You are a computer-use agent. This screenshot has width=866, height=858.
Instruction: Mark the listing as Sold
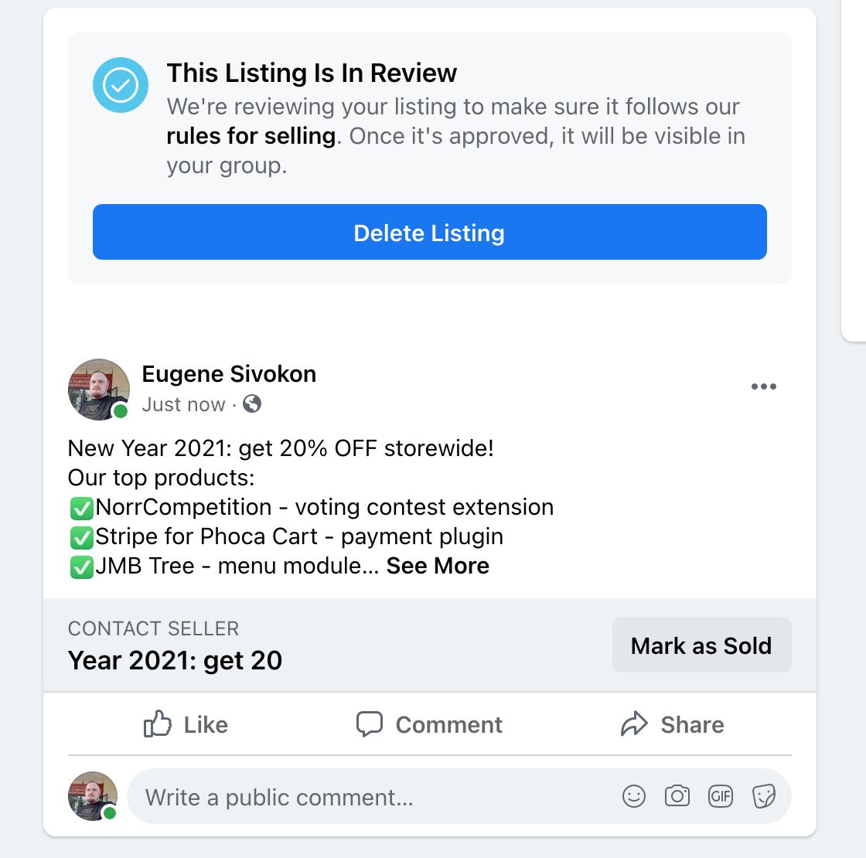coord(701,645)
